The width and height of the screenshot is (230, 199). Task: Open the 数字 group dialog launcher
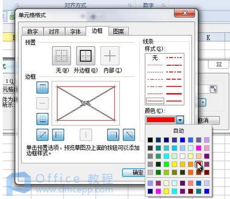tap(164, 6)
